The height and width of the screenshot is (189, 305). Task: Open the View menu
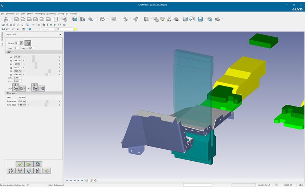pyautogui.click(x=23, y=13)
